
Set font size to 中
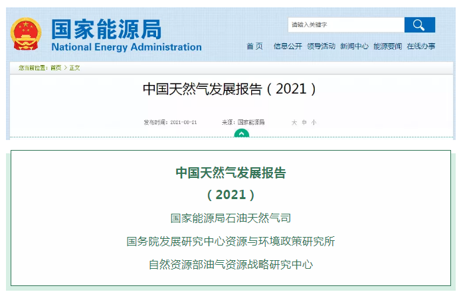click(x=304, y=122)
